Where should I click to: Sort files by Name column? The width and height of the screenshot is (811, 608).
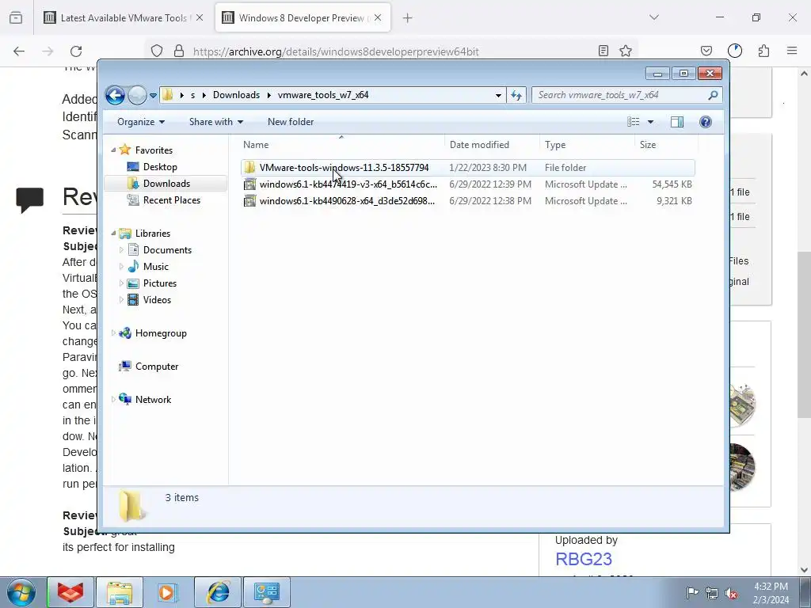click(341, 145)
